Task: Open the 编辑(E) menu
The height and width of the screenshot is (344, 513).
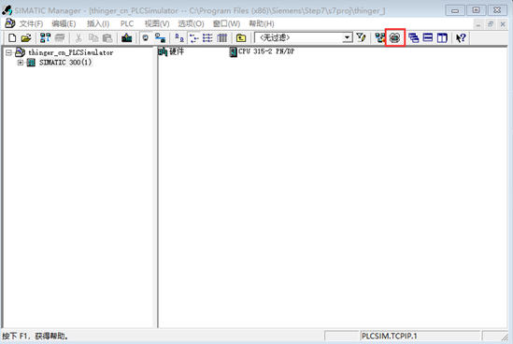Action: pyautogui.click(x=64, y=24)
